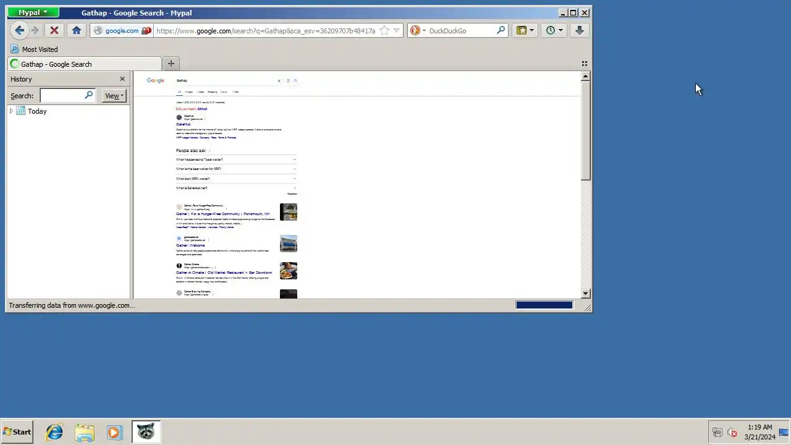Expand the Today history tree triangle
The height and width of the screenshot is (445, 791).
(x=11, y=111)
